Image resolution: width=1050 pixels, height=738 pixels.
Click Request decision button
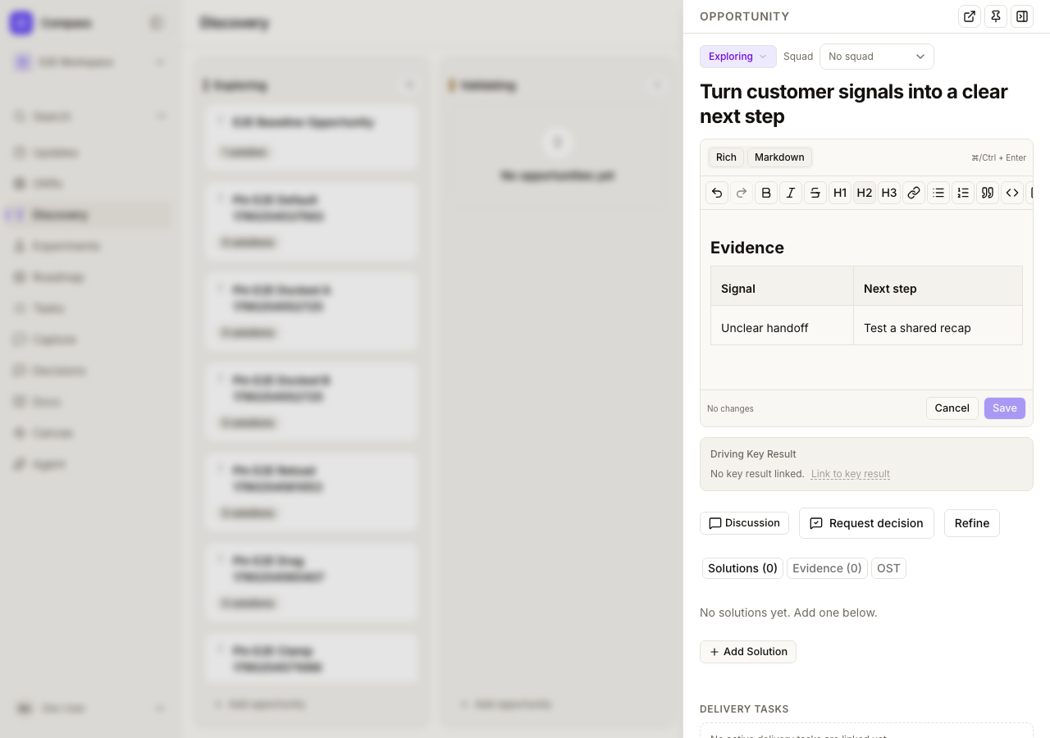tap(866, 523)
